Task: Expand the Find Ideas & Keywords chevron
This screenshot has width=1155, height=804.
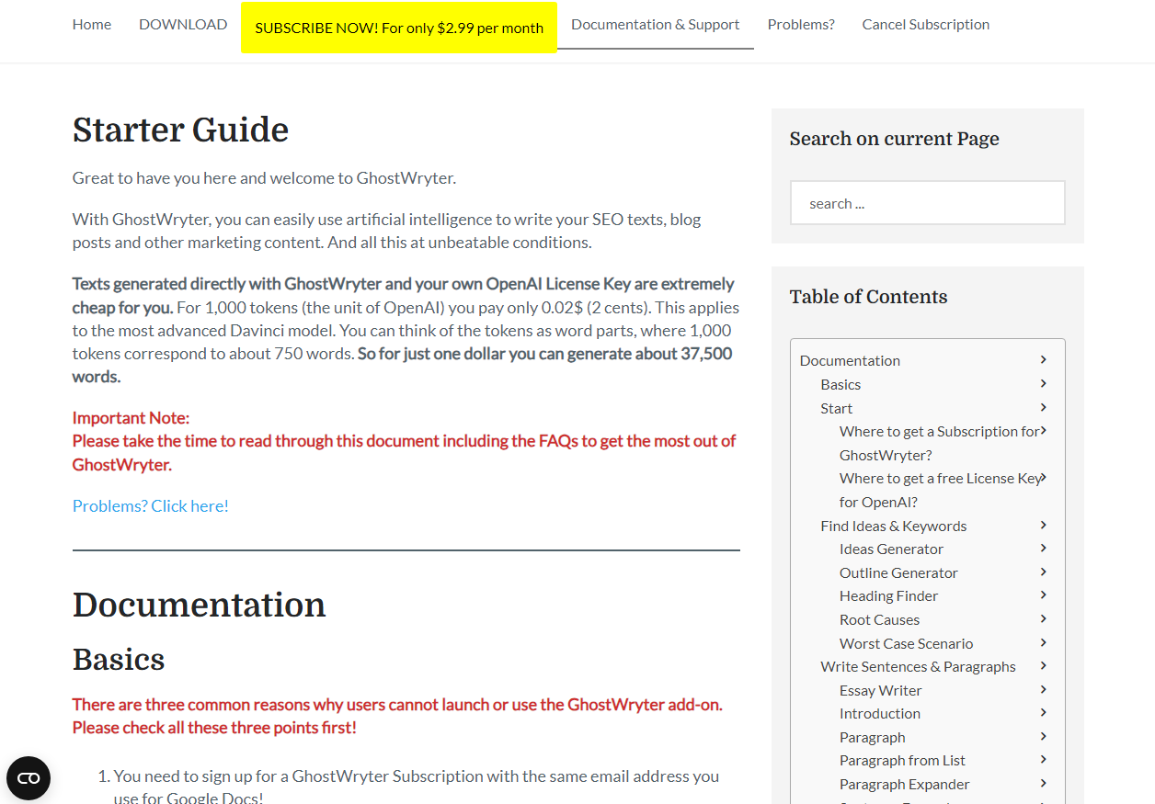Action: tap(1044, 525)
